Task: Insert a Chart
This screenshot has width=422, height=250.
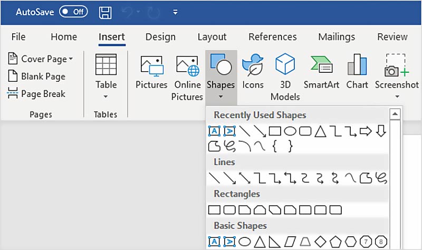Action: click(357, 74)
